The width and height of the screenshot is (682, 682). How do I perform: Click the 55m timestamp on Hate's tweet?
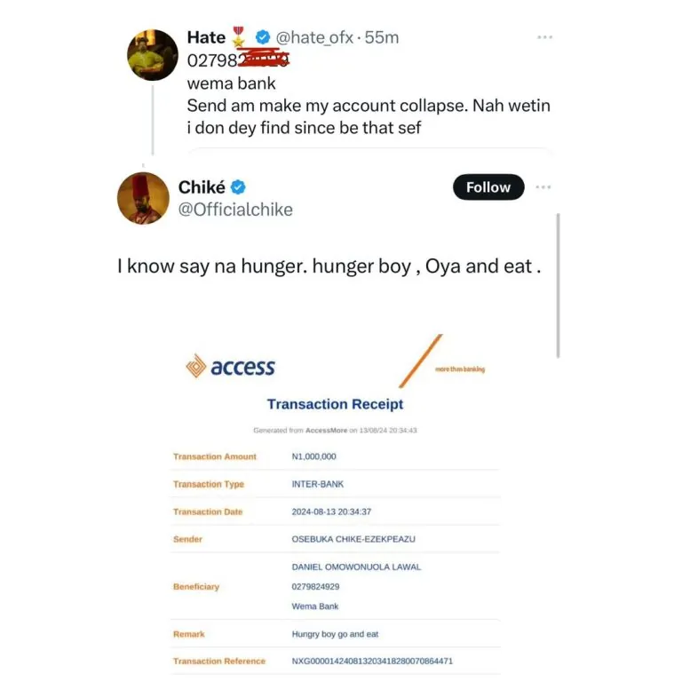(382, 38)
